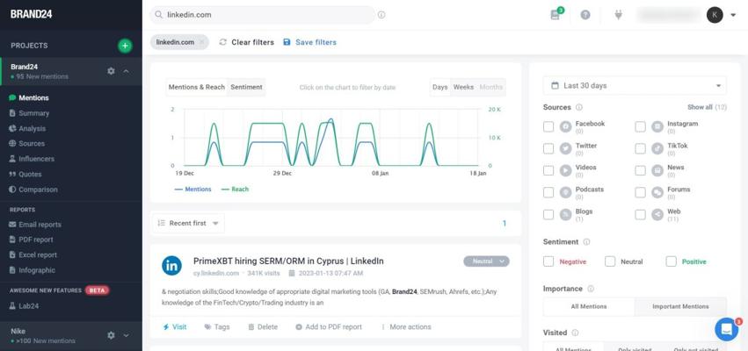Viewport: 748px width, 351px height.
Task: Enable the Blogs source filter
Action: (x=548, y=214)
